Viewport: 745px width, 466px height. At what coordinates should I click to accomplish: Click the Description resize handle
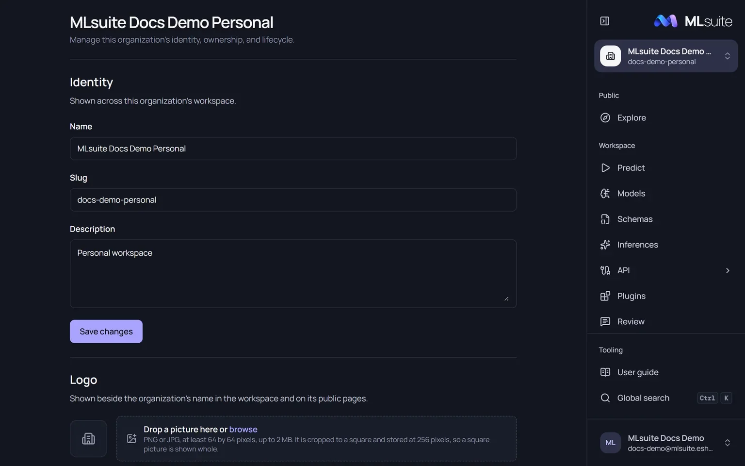tap(506, 299)
